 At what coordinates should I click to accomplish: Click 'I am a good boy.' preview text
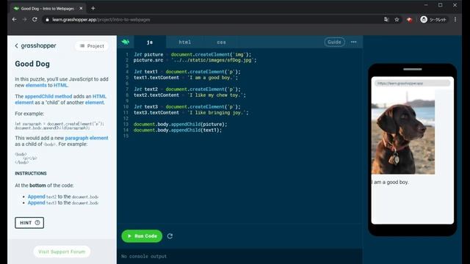point(391,182)
